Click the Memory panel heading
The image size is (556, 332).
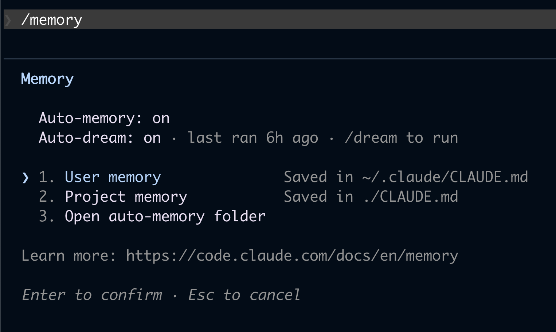(47, 79)
